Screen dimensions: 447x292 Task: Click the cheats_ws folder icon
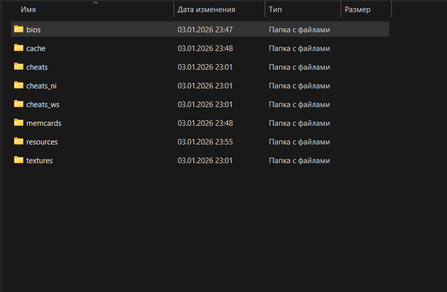pyautogui.click(x=19, y=104)
